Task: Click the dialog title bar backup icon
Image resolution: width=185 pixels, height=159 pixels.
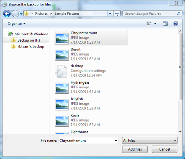Action: point(5,5)
